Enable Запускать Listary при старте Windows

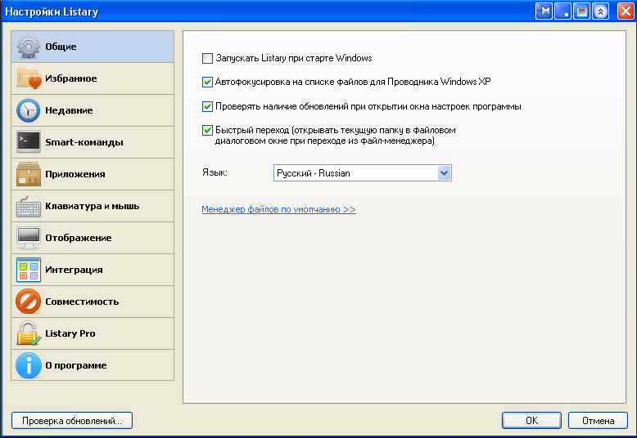click(x=207, y=58)
